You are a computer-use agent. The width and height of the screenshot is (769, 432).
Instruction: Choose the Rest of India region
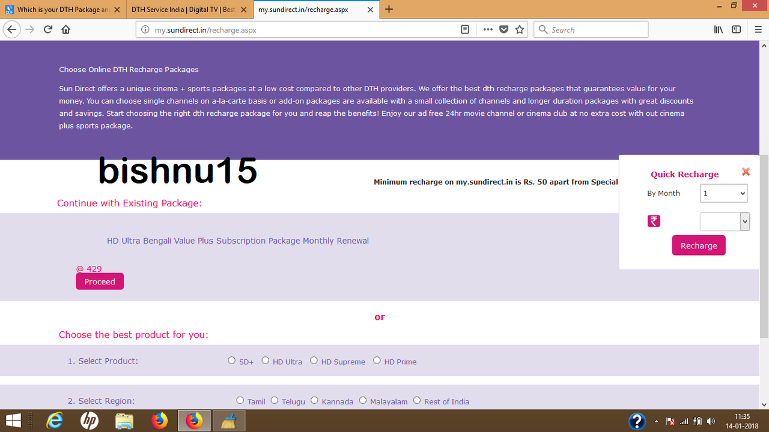(x=417, y=400)
